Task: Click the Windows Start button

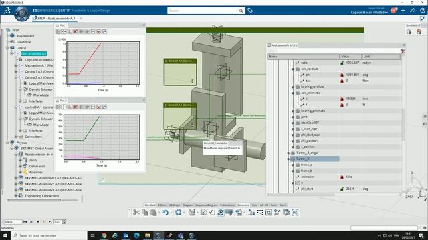Action: pyautogui.click(x=5, y=235)
